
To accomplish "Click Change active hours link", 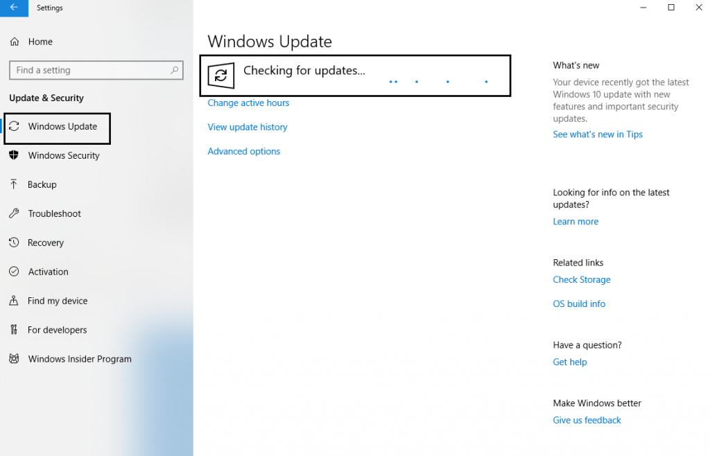I will tap(248, 103).
